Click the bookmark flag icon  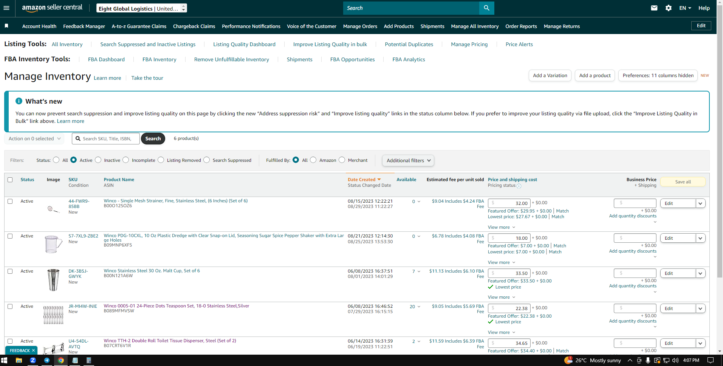[x=6, y=26]
